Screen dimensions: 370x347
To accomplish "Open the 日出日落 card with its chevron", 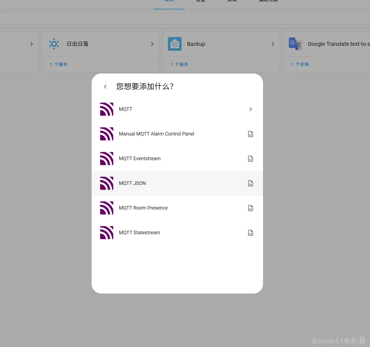I will 152,44.
